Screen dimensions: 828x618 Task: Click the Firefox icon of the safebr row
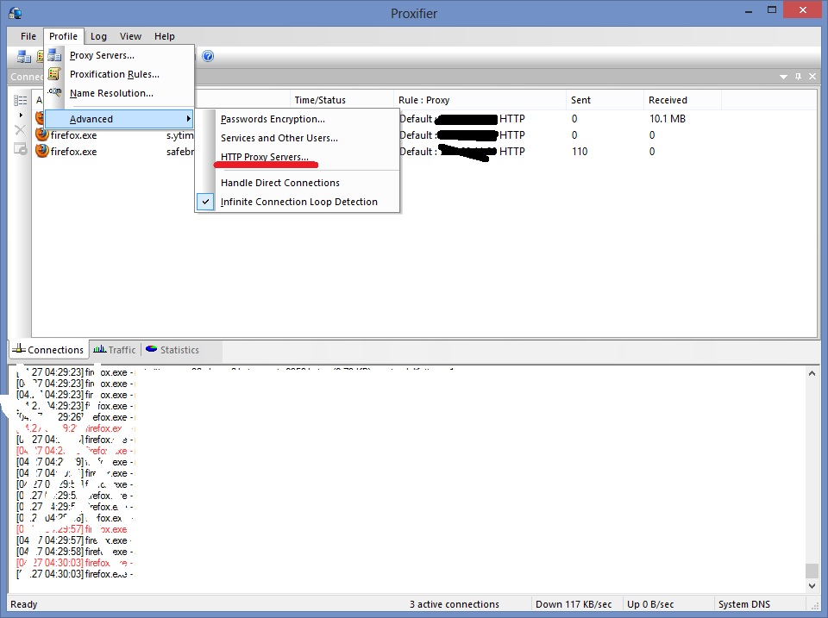coord(41,151)
